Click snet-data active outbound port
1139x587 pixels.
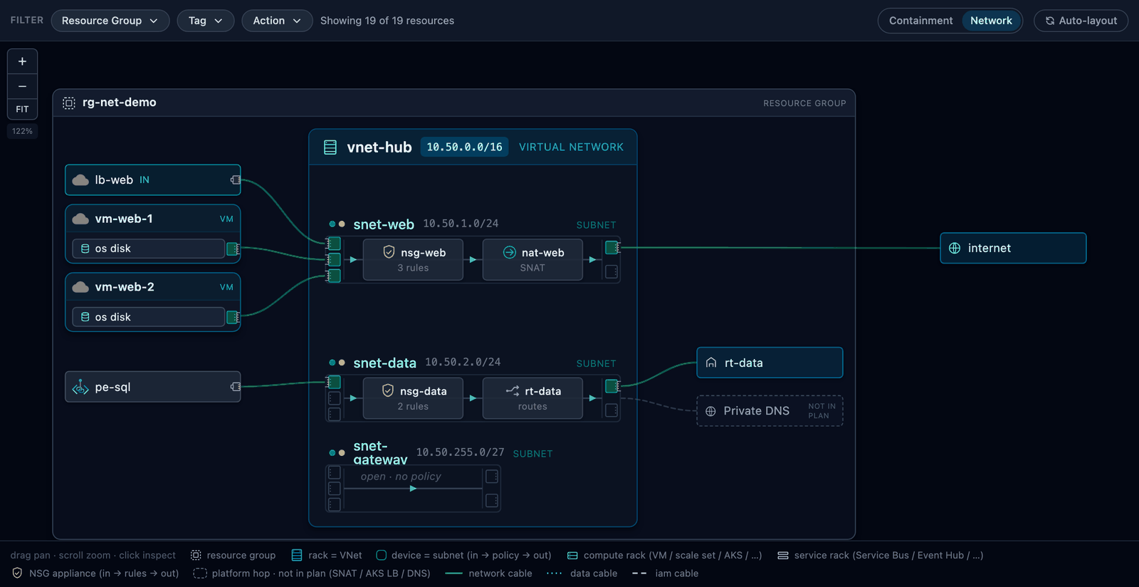point(612,386)
